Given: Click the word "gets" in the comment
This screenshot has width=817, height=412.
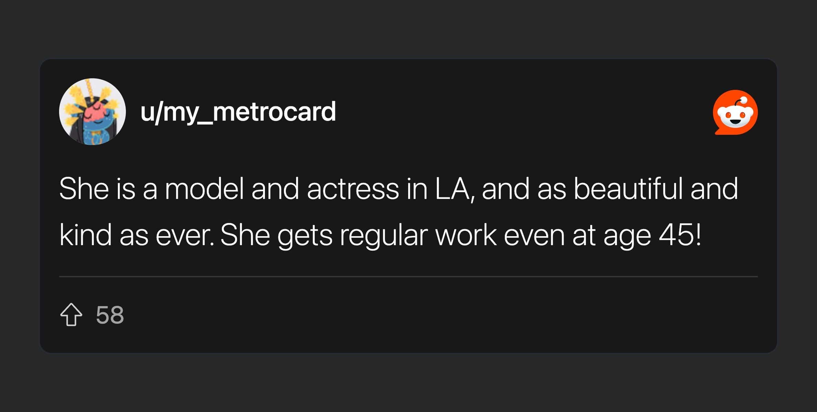Looking at the screenshot, I should click(305, 236).
